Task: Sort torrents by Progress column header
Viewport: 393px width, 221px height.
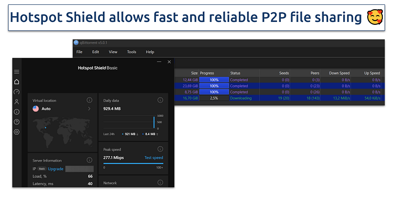Action: (x=207, y=73)
